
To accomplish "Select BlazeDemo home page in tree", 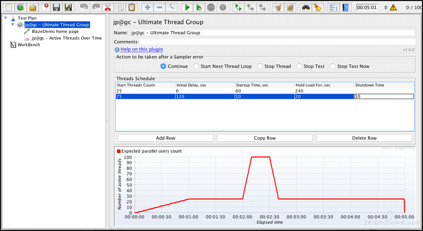I will (x=55, y=31).
